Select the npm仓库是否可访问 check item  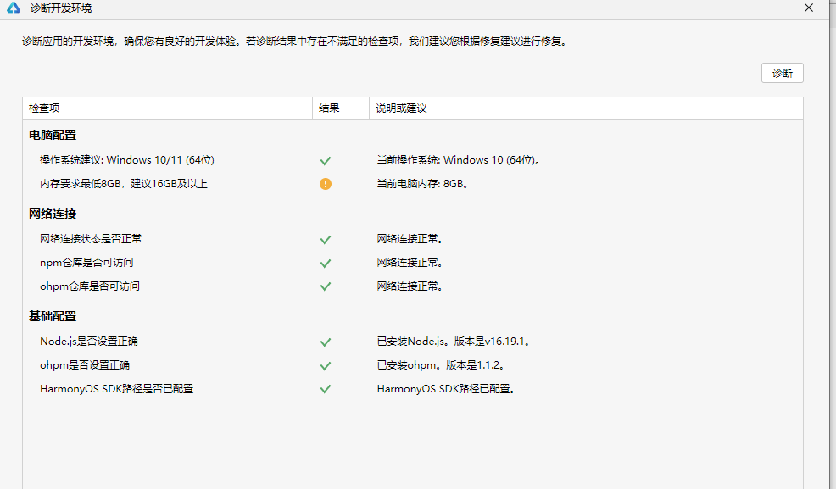(86, 262)
